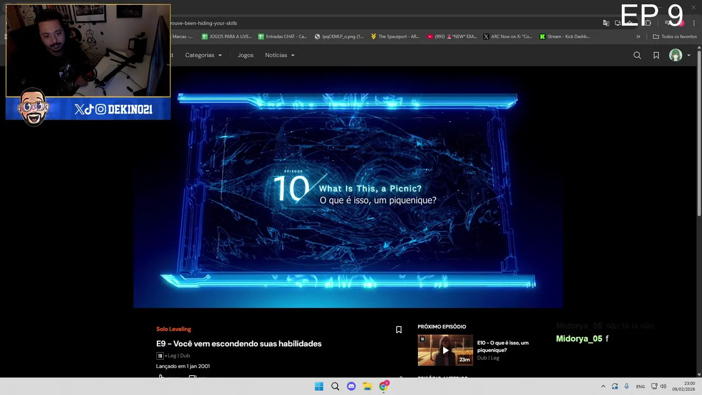Click the E9 Você vem escondendo suas habilidades title
Image resolution: width=702 pixels, height=395 pixels.
point(239,343)
